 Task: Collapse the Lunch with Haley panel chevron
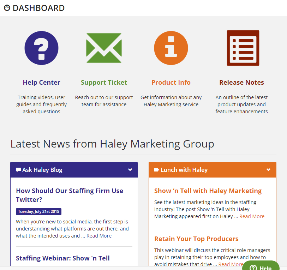(x=268, y=170)
